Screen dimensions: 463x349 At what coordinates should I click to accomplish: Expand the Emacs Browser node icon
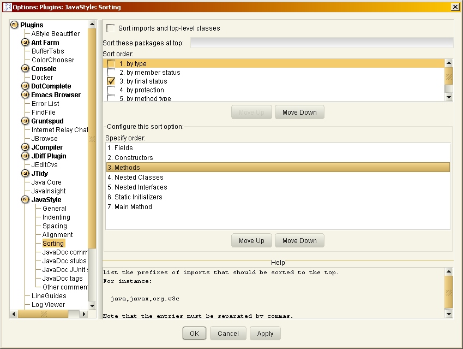click(x=26, y=95)
